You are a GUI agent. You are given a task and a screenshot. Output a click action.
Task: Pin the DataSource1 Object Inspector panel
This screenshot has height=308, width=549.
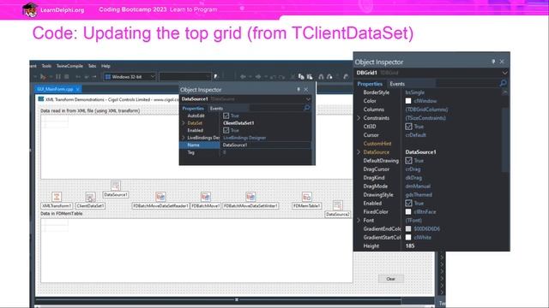tap(299, 89)
